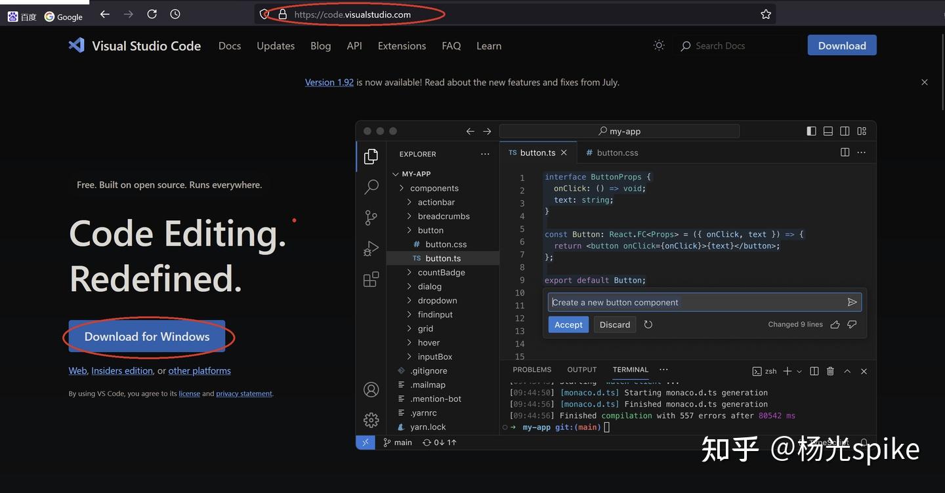Accept the Copilot suggested changes
The image size is (945, 493).
[x=568, y=324]
